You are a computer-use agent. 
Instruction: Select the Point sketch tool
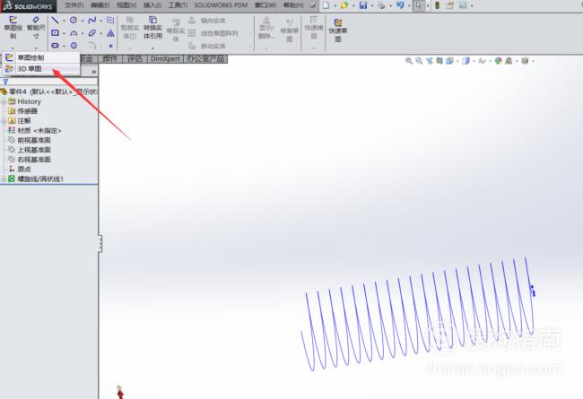pos(111,46)
